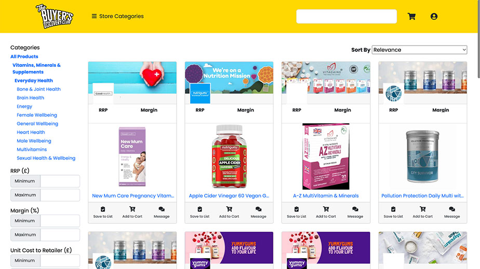Viewport: 480px width, 269px height.
Task: Click the RRP Minimum input field
Action: [60, 181]
